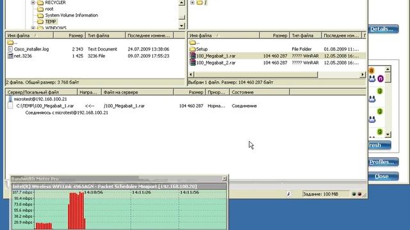This screenshot has height=230, width=410.
Task: Expand the WINDOWS folder node
Action: pyautogui.click(x=33, y=27)
